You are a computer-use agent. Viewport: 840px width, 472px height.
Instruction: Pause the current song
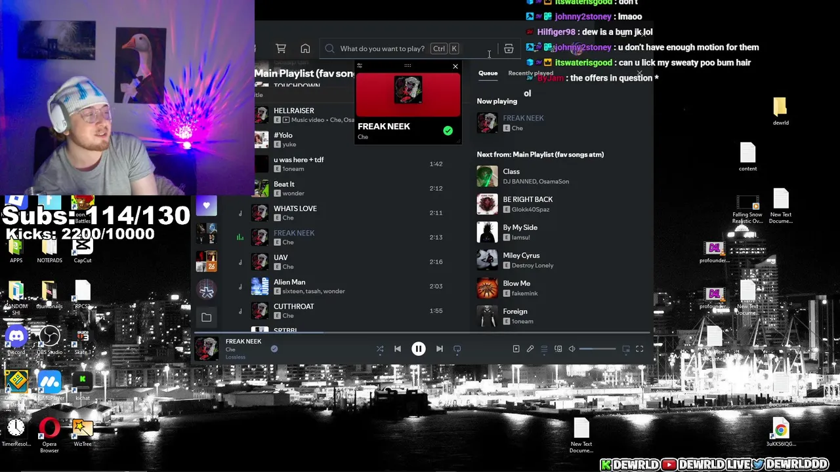[419, 349]
